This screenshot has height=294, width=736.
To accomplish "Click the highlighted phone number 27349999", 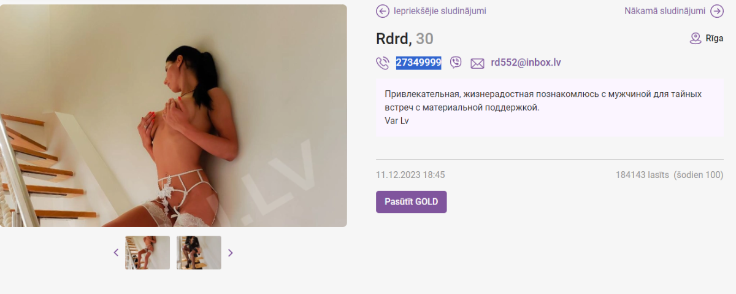I will (x=418, y=63).
